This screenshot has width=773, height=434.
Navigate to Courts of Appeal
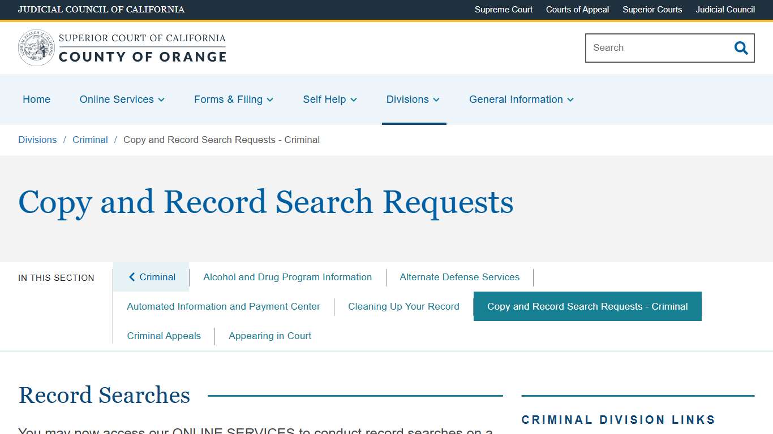(577, 10)
